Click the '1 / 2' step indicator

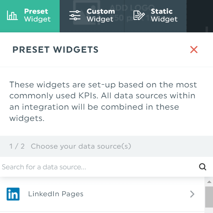tap(17, 146)
